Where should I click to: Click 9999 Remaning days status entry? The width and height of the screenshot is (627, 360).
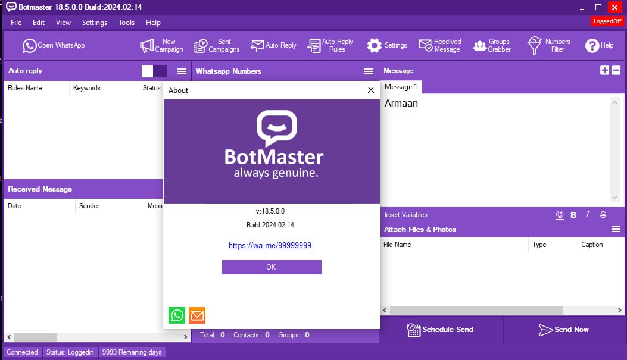pyautogui.click(x=132, y=352)
